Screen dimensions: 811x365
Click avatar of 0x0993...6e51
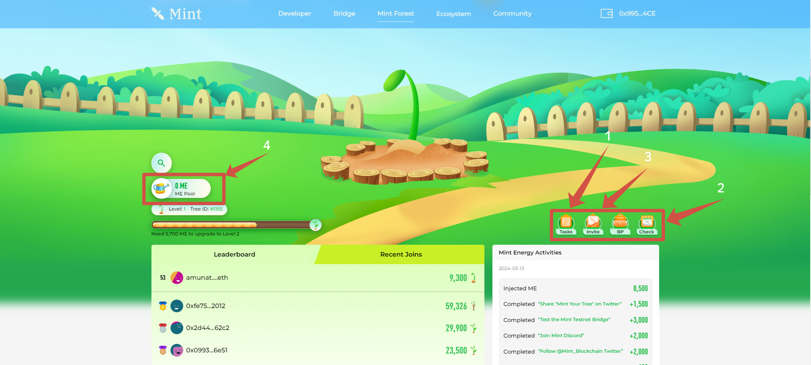[177, 350]
